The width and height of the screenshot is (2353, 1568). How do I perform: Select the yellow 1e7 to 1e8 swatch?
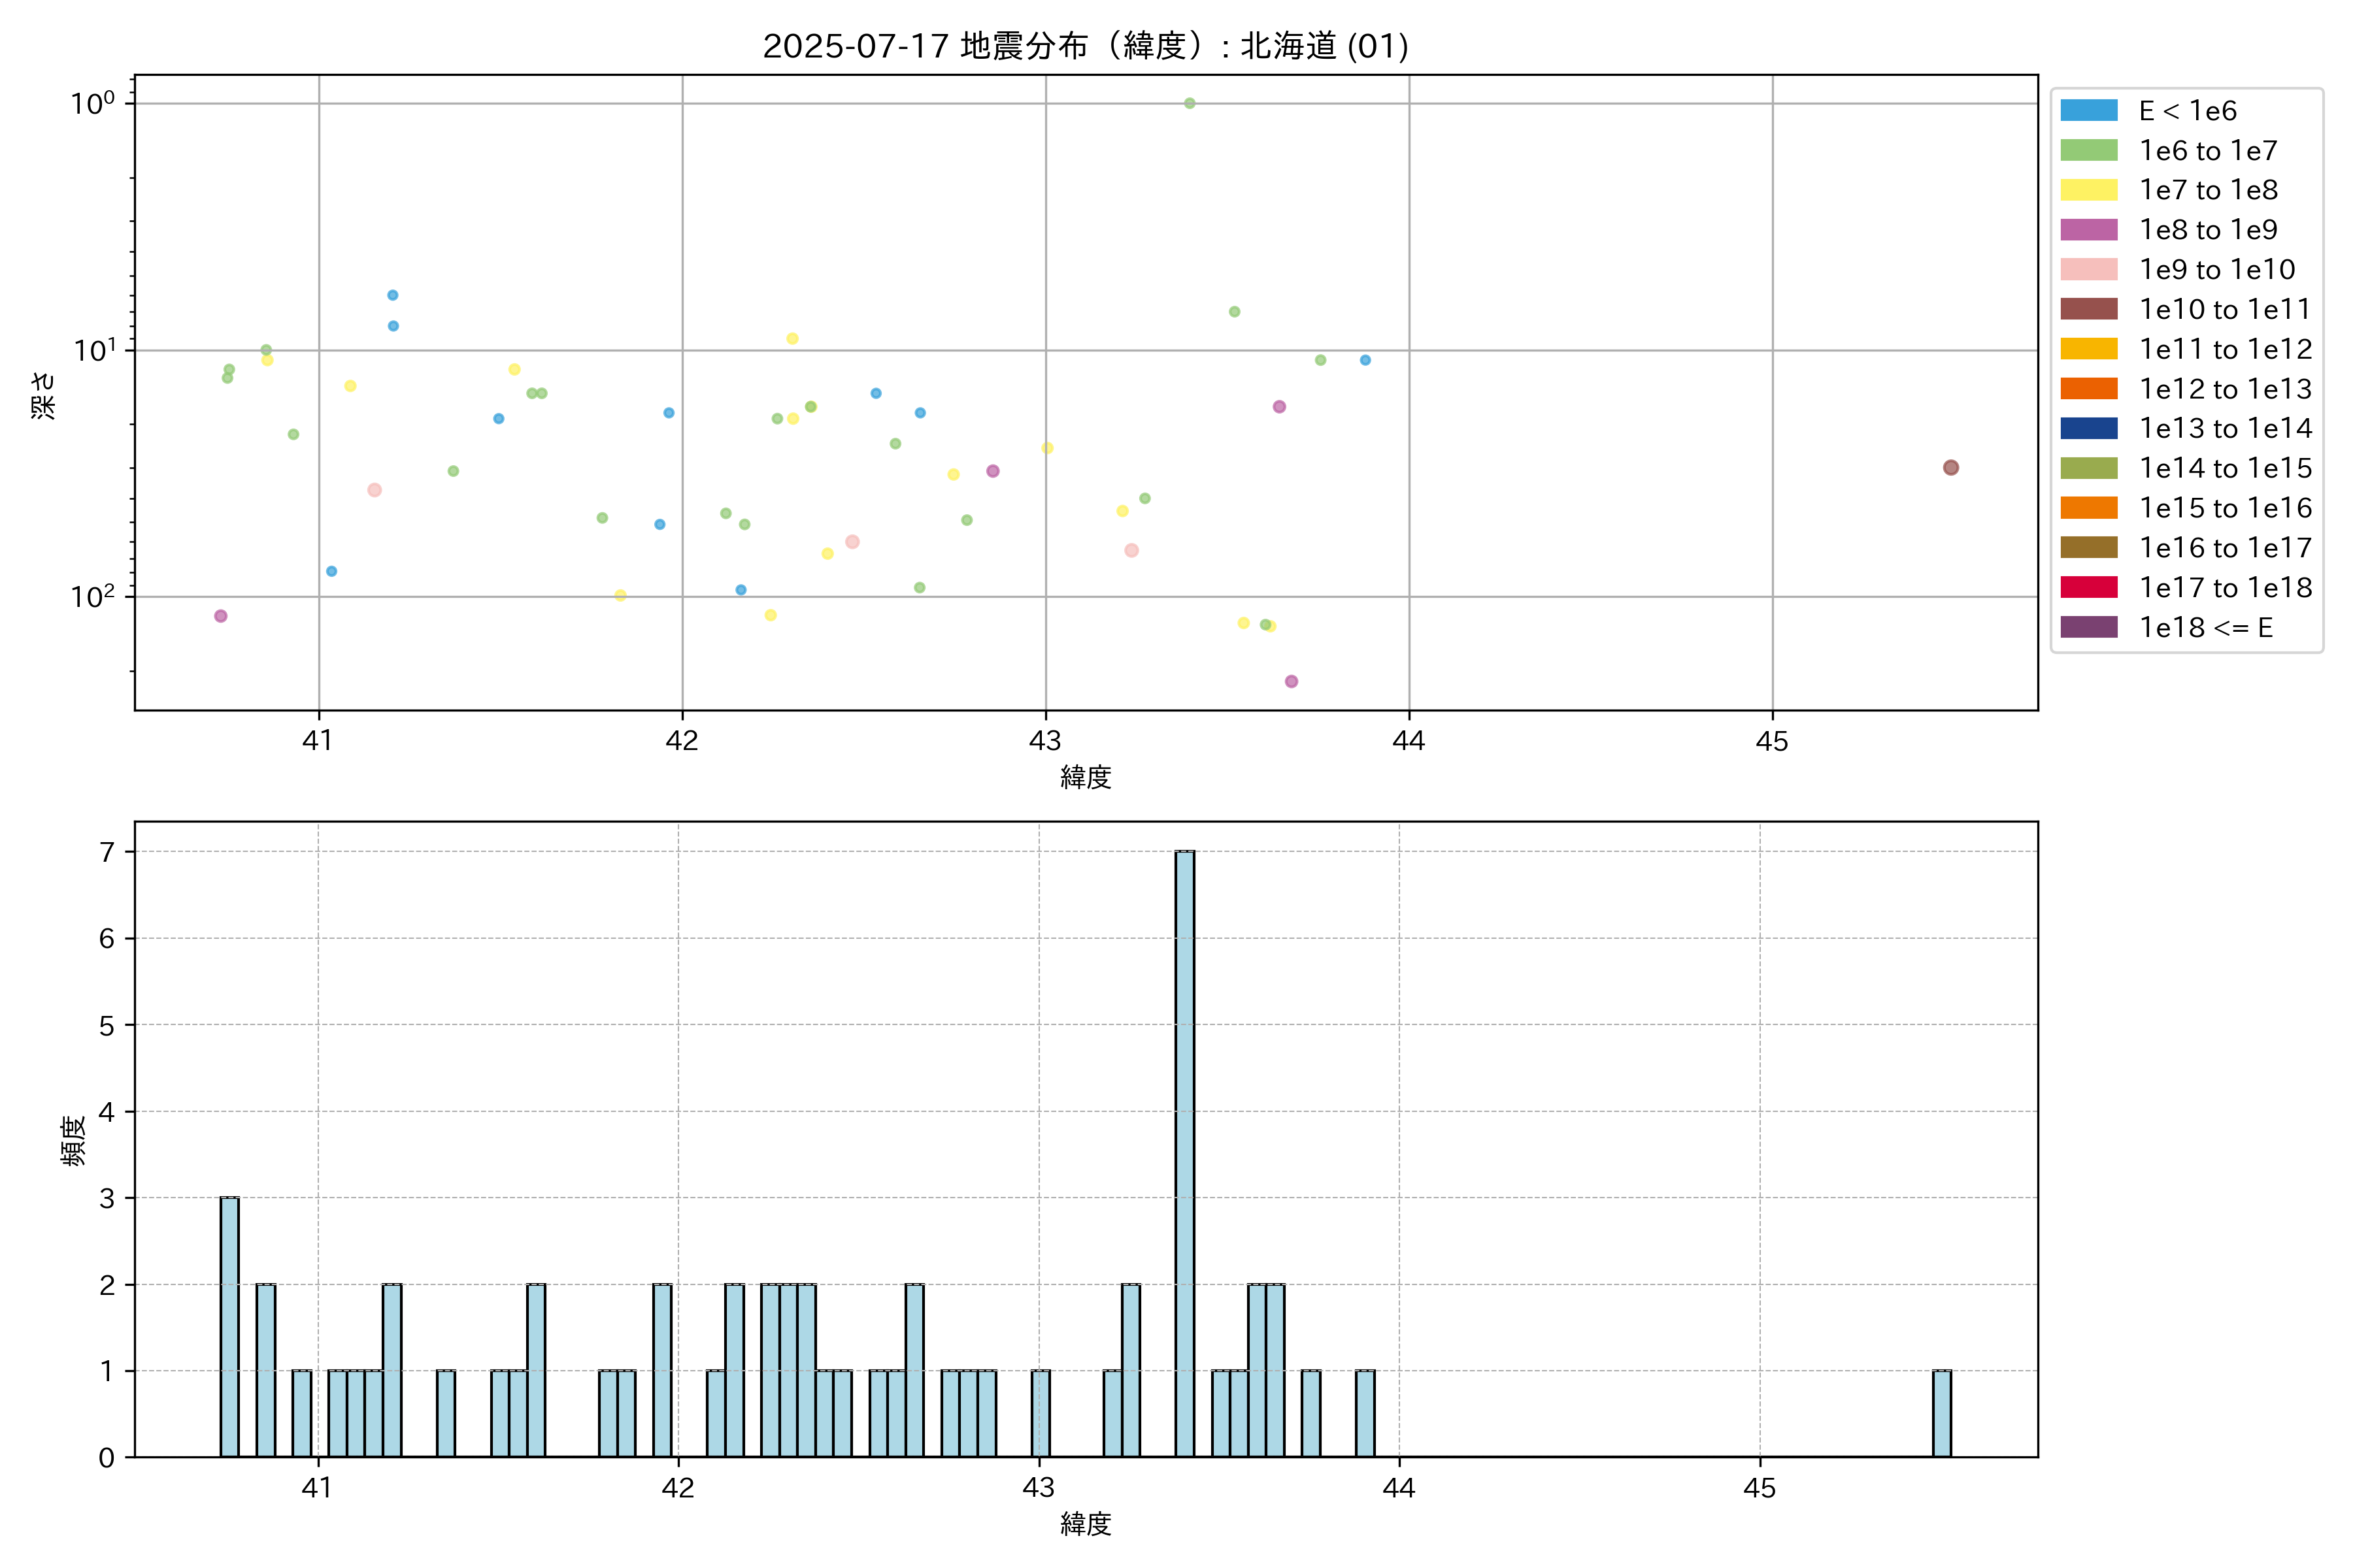coord(2088,190)
